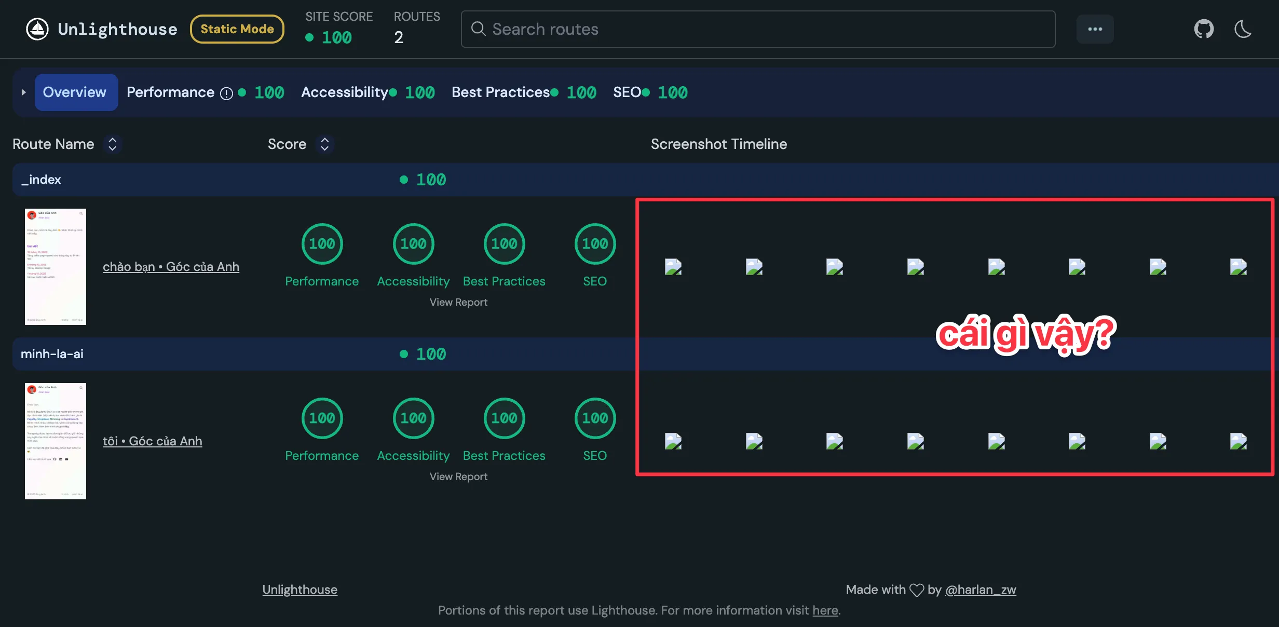
Task: Switch to the Accessibility tab
Action: click(x=345, y=92)
